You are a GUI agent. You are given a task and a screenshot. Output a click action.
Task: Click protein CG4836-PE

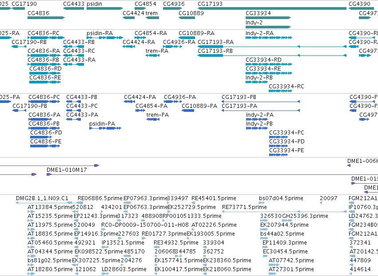click(45, 146)
